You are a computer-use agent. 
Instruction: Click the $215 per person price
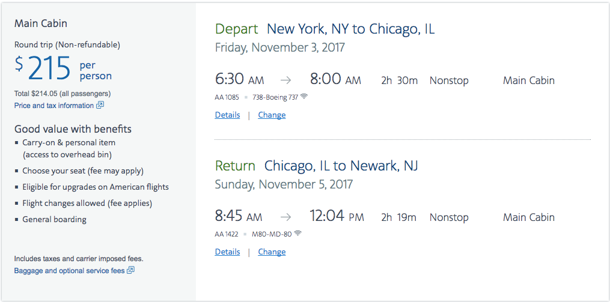[63, 70]
